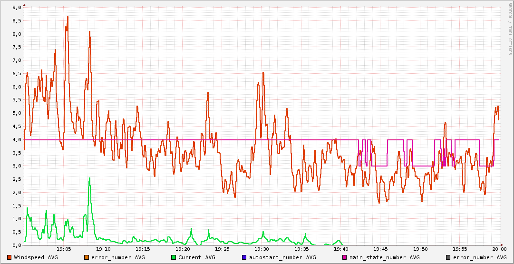Select the 19:20 time axis label

pyautogui.click(x=183, y=250)
